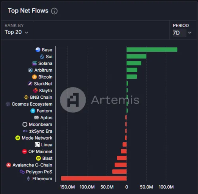Click the chevron next to 7D

point(190,33)
